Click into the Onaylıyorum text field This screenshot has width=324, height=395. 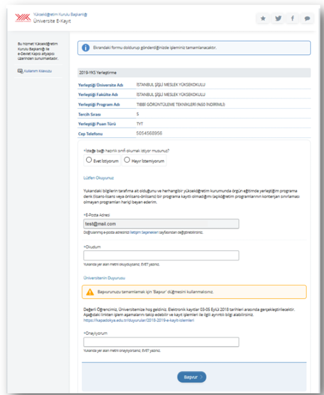161,342
